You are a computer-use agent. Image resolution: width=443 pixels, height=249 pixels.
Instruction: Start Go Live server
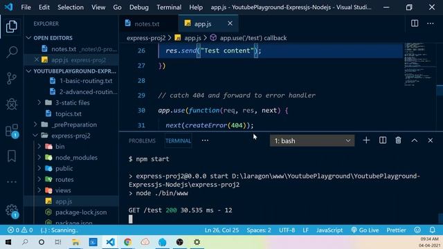(365, 230)
